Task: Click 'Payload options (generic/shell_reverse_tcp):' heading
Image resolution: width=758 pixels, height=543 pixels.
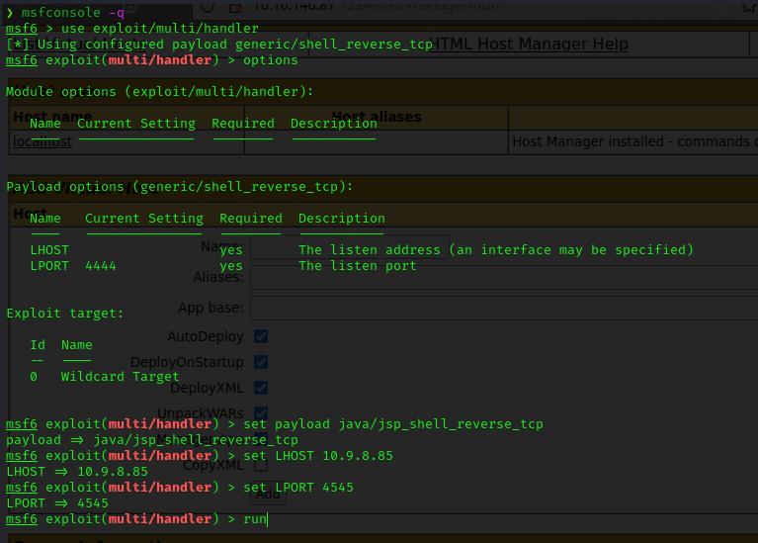Action: coord(179,186)
